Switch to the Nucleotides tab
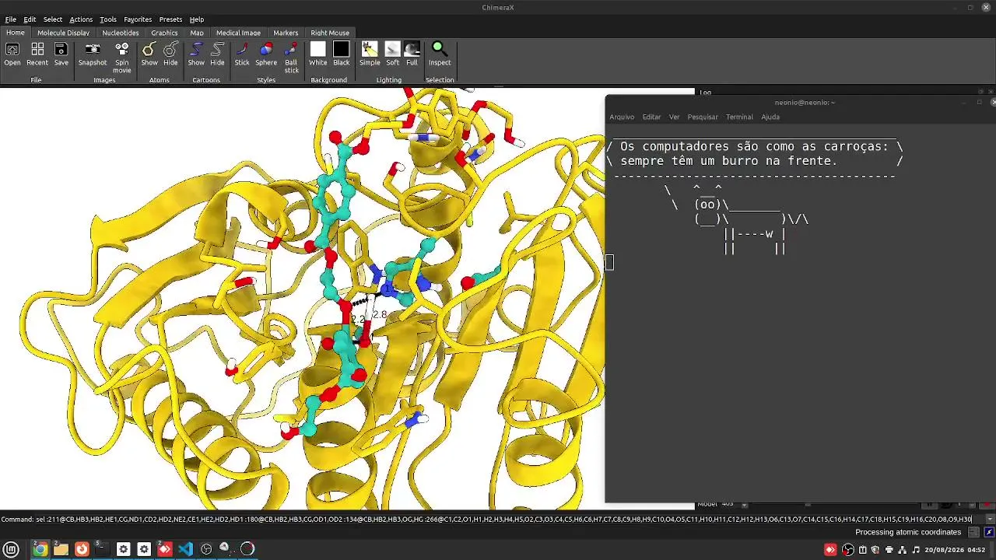The width and height of the screenshot is (996, 560). coord(121,33)
